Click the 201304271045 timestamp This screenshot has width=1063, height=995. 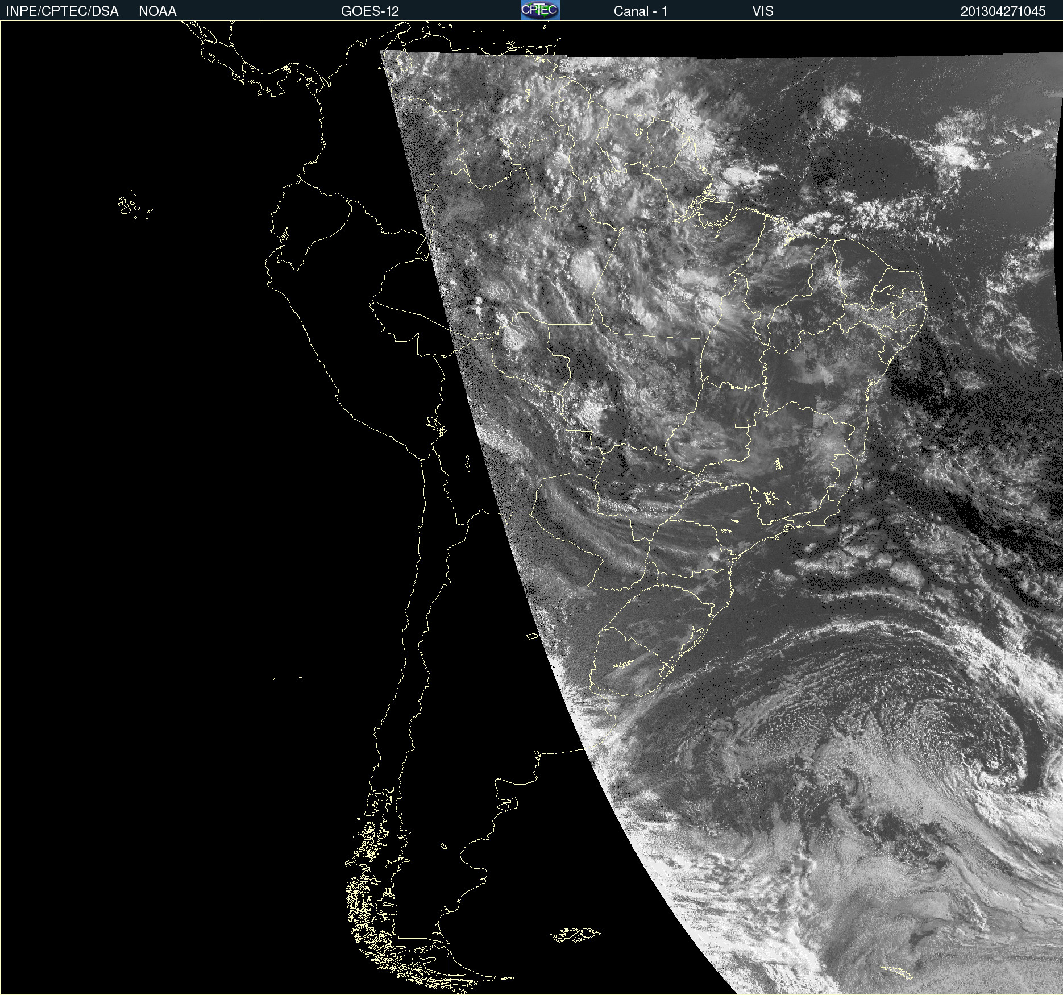click(x=1003, y=11)
